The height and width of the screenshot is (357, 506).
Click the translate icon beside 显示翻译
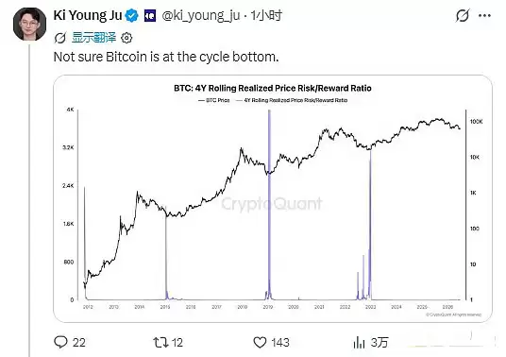60,38
